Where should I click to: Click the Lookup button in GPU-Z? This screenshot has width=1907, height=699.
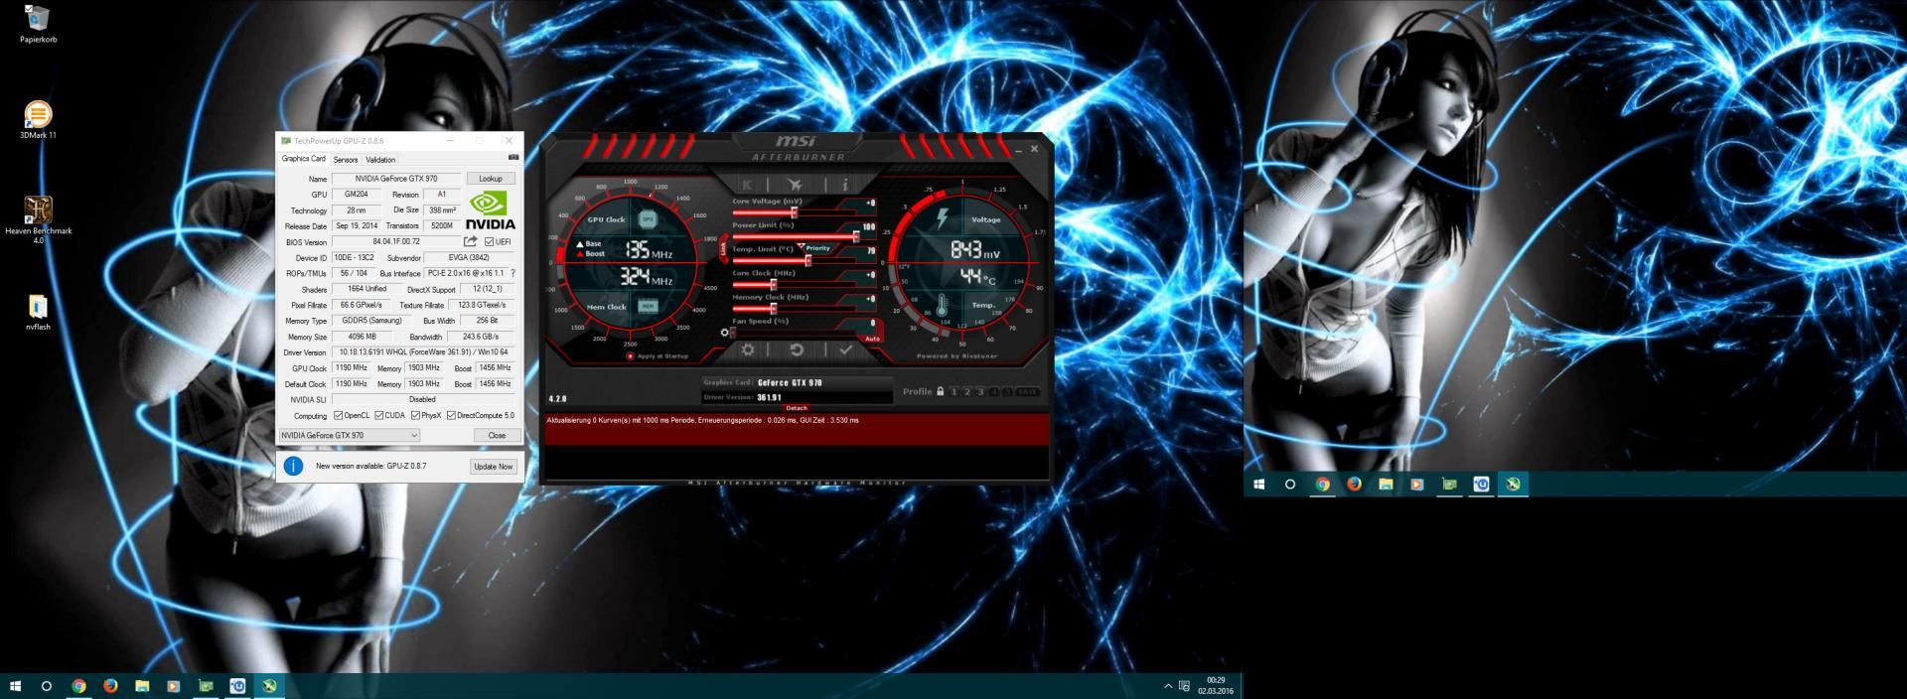491,179
